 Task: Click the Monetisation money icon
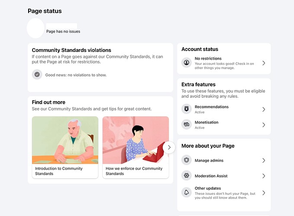pyautogui.click(x=186, y=124)
